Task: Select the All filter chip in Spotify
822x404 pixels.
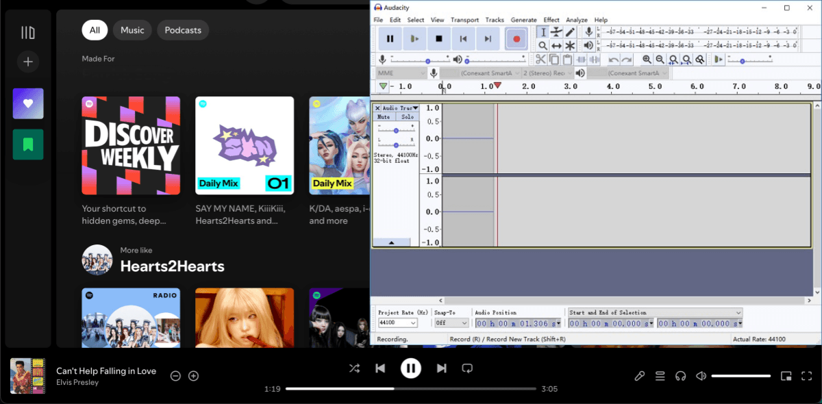Action: [x=95, y=30]
